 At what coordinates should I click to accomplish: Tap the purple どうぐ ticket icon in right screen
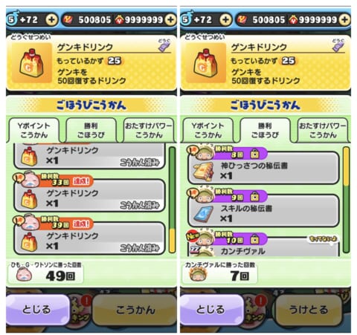click(338, 45)
